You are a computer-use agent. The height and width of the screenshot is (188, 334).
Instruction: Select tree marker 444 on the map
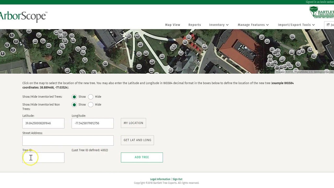(x=139, y=54)
